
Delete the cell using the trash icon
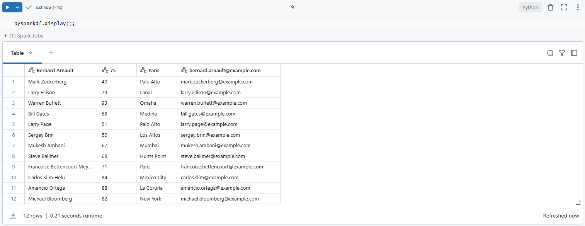click(550, 7)
